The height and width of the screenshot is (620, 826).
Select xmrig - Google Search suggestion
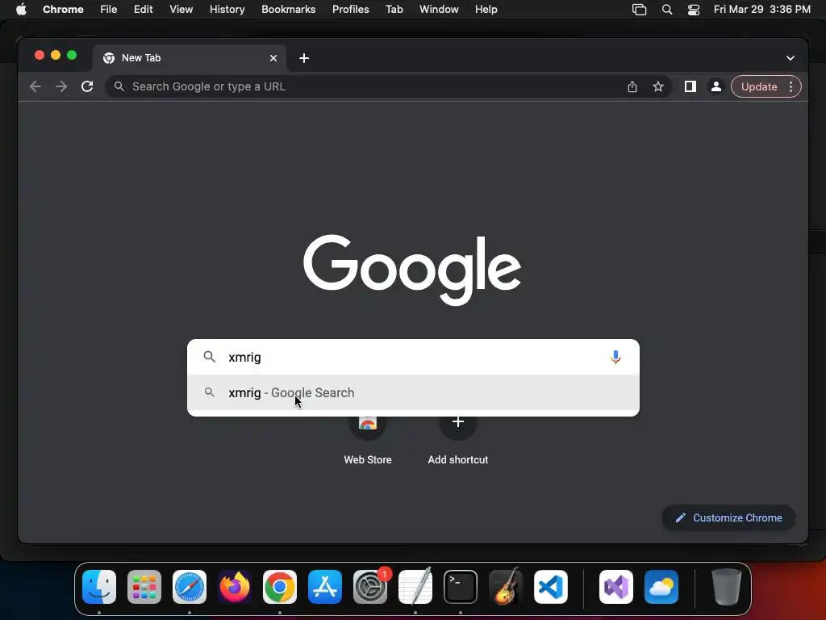coord(413,393)
